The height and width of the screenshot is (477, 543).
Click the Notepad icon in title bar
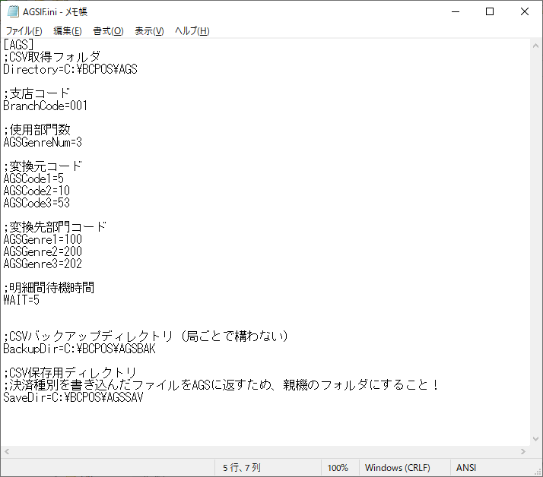tap(11, 11)
